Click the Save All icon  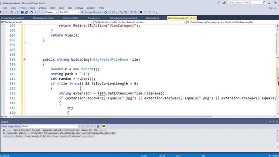[26, 12]
